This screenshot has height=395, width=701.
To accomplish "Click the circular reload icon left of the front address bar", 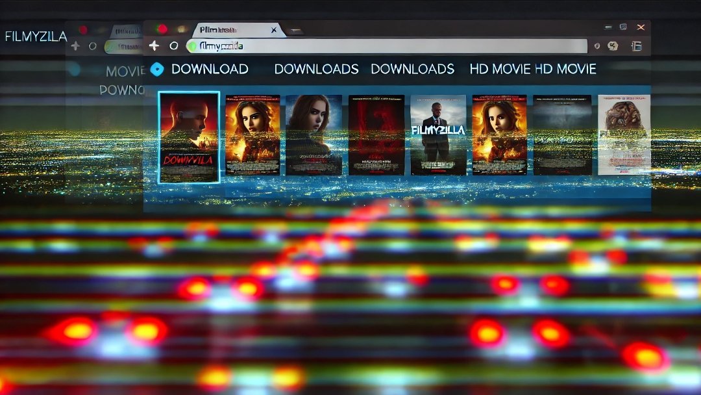I will 174,45.
